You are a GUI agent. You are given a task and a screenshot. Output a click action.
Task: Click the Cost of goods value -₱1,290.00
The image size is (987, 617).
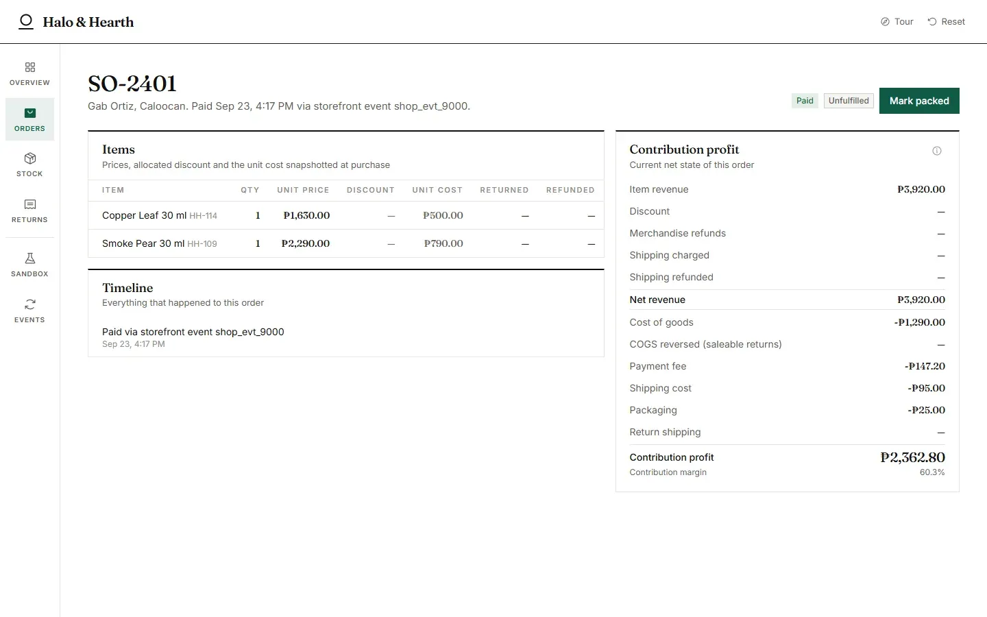click(920, 322)
